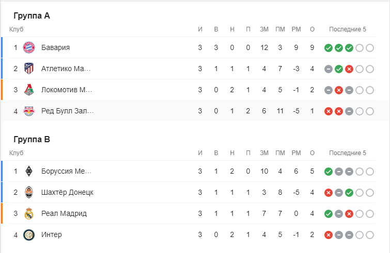Image resolution: width=390 pixels, height=253 pixels.
Task: Click Group A's Последние 5 column header
Action: 347,29
